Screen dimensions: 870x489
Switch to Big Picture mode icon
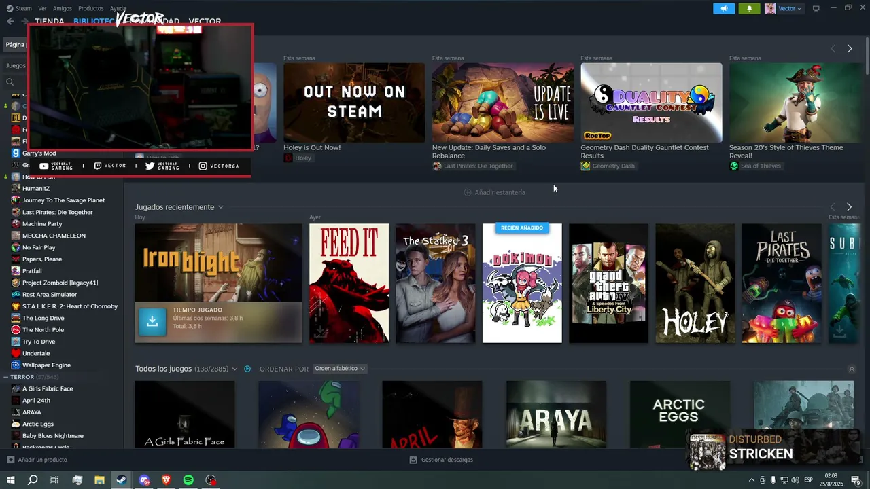[x=816, y=8]
